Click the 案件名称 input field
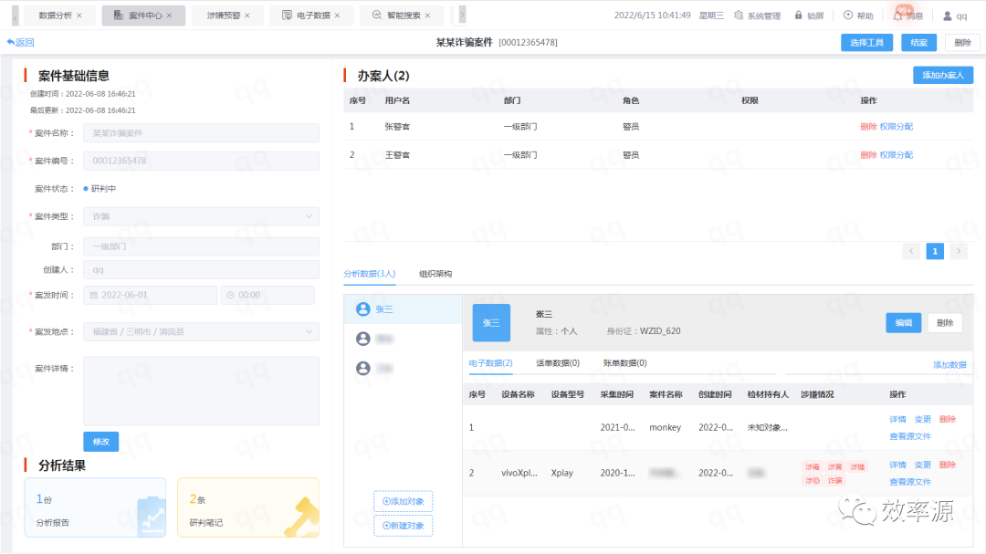Viewport: 986px width, 554px height. pyautogui.click(x=201, y=132)
